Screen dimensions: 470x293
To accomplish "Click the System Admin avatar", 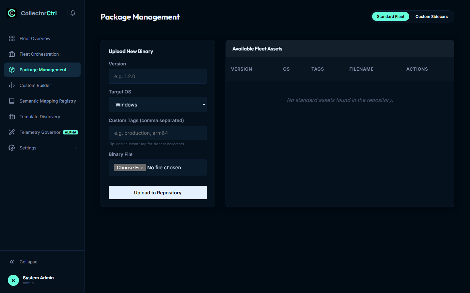I will point(13,280).
